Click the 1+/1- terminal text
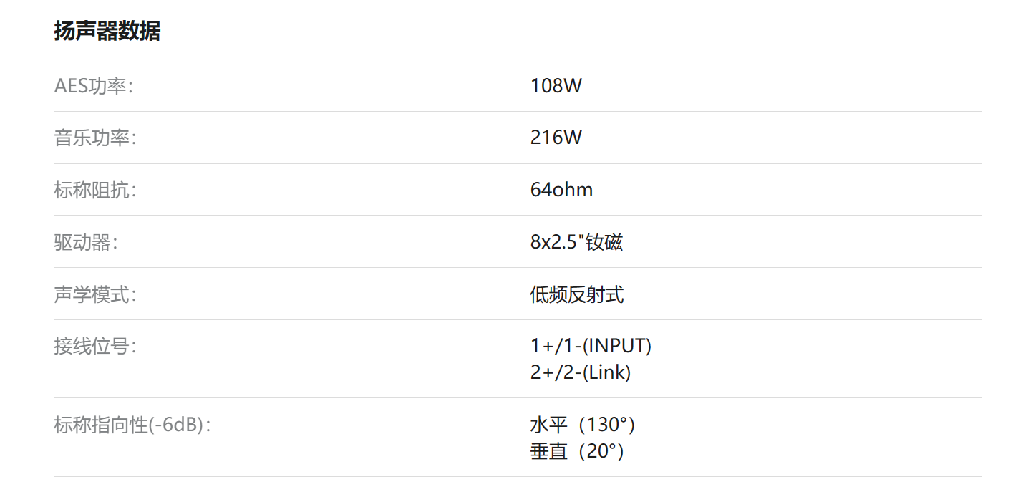Image resolution: width=1013 pixels, height=487 pixels. [556, 347]
